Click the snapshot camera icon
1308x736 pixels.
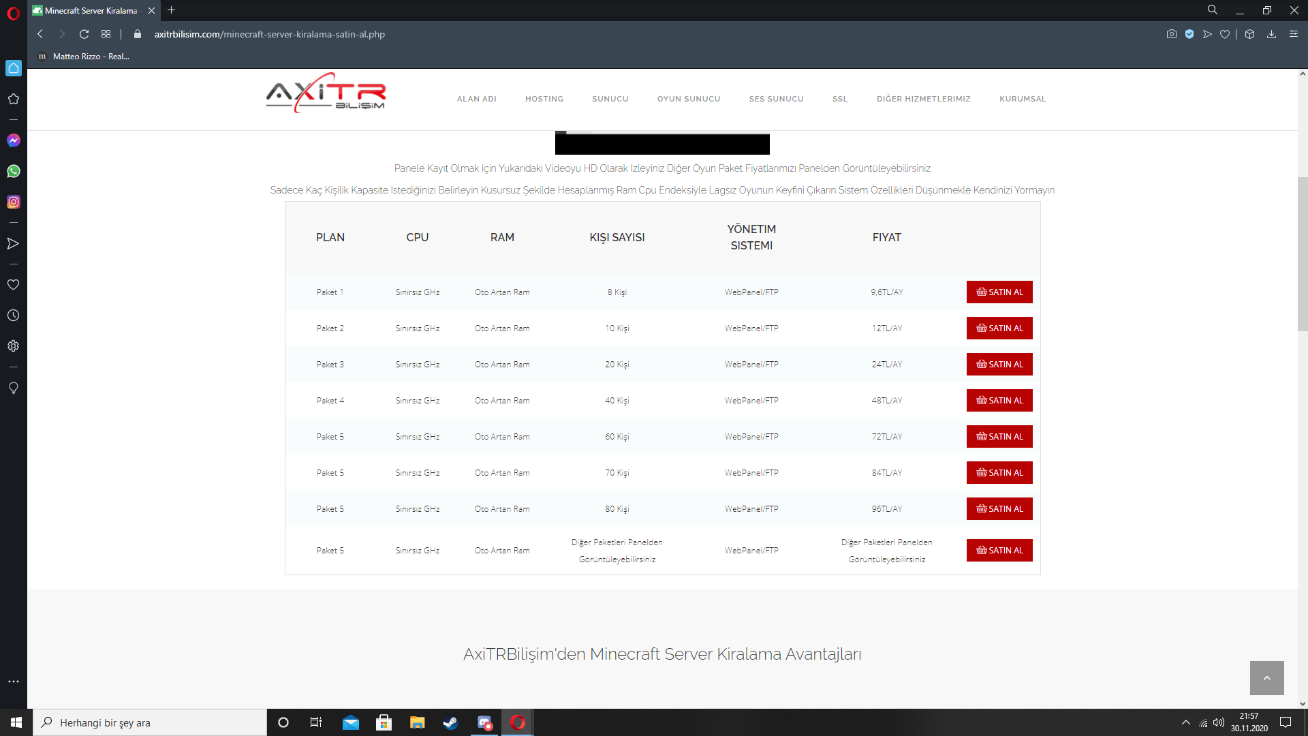click(x=1171, y=34)
